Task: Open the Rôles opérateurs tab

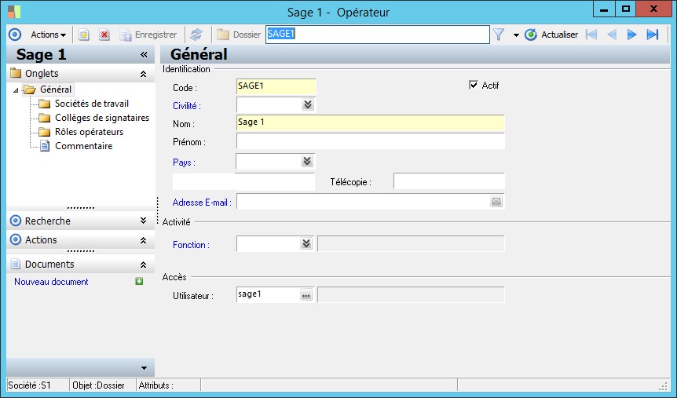Action: pos(89,132)
